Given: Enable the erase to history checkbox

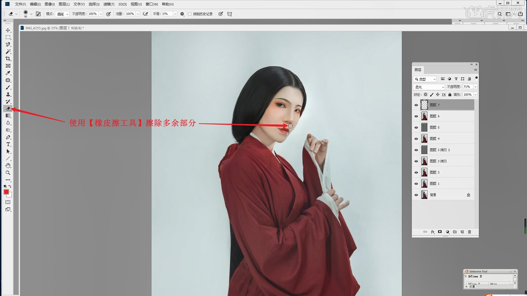Looking at the screenshot, I should (190, 14).
